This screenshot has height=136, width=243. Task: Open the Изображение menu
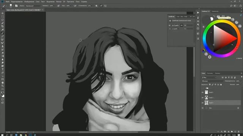pyautogui.click(x=29, y=2)
